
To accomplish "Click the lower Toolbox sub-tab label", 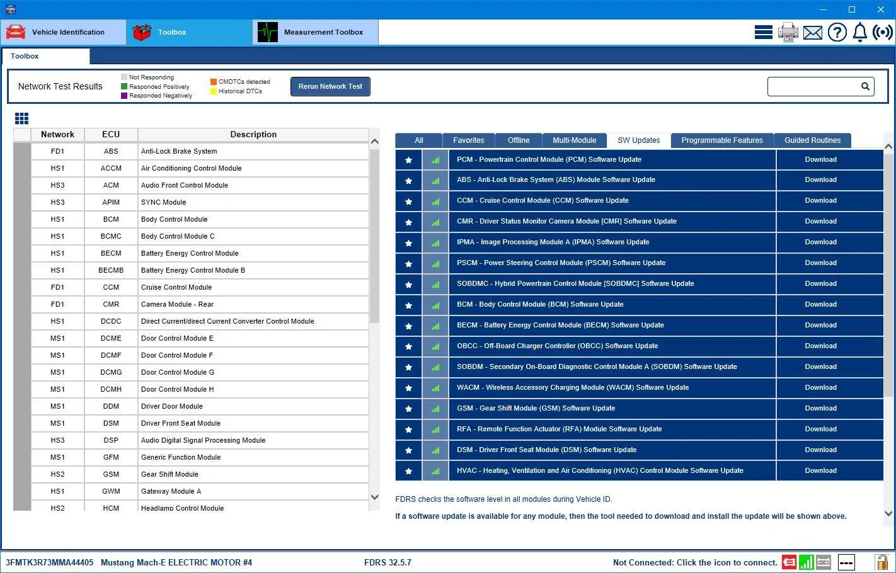I will pyautogui.click(x=25, y=56).
